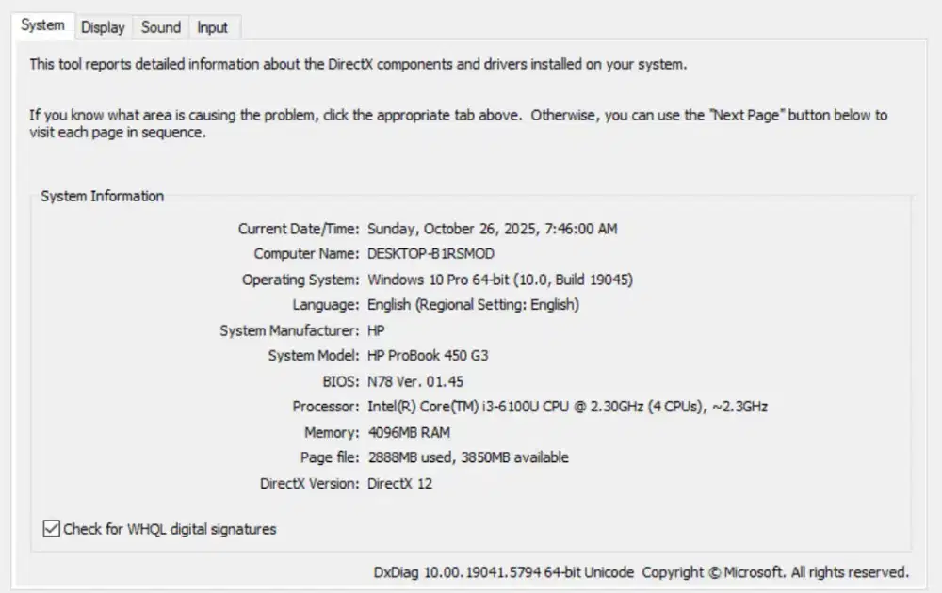
Task: Open the Sound tab
Action: pyautogui.click(x=160, y=27)
